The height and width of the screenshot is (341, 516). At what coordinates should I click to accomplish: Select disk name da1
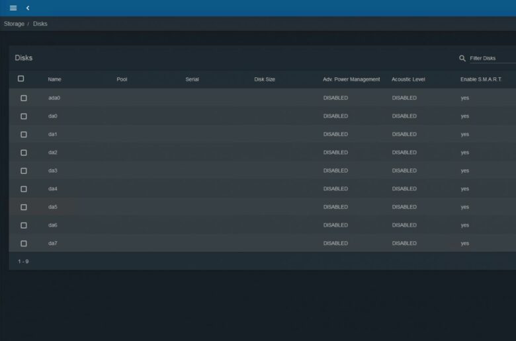pos(53,134)
